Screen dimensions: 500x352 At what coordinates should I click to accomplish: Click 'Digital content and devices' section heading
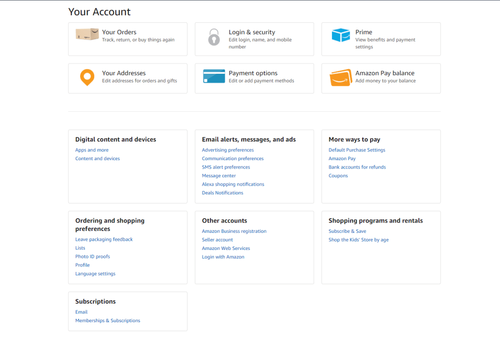click(115, 140)
